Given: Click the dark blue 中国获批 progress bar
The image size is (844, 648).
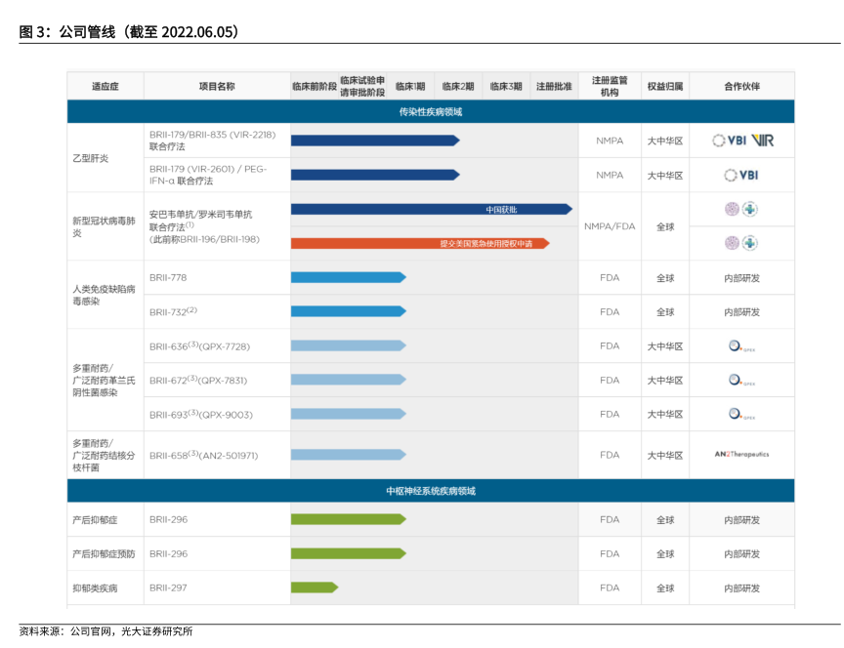Looking at the screenshot, I should [x=431, y=209].
